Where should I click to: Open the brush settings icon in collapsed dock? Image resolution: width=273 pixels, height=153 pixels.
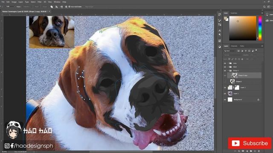pyautogui.click(x=220, y=21)
